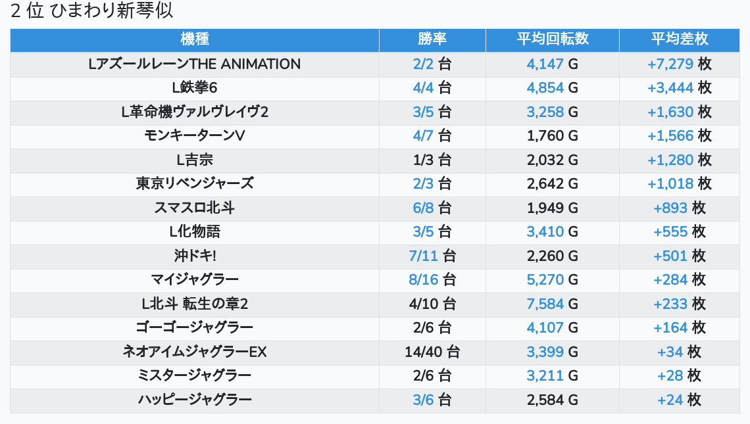Click the +24 value for ハッピージャグラー
The image size is (750, 424).
pyautogui.click(x=670, y=400)
